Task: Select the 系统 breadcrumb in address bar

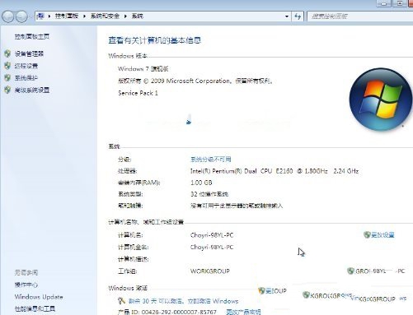Action: [138, 16]
